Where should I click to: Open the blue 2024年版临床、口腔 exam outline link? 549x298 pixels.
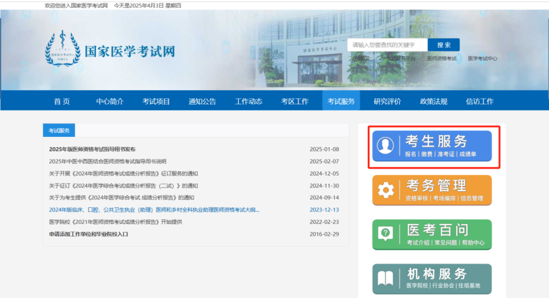pos(154,210)
